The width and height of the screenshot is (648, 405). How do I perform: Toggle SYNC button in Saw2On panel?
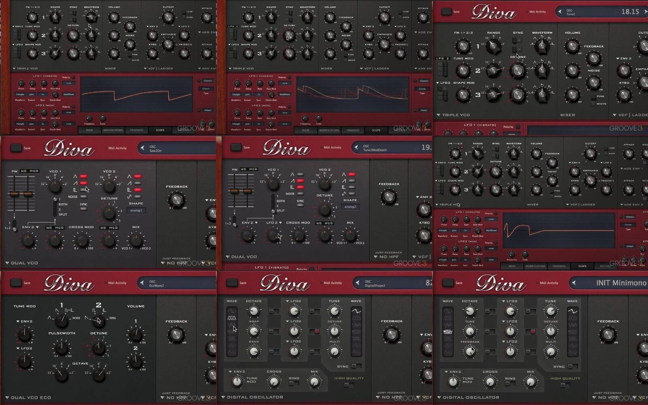tap(83, 209)
